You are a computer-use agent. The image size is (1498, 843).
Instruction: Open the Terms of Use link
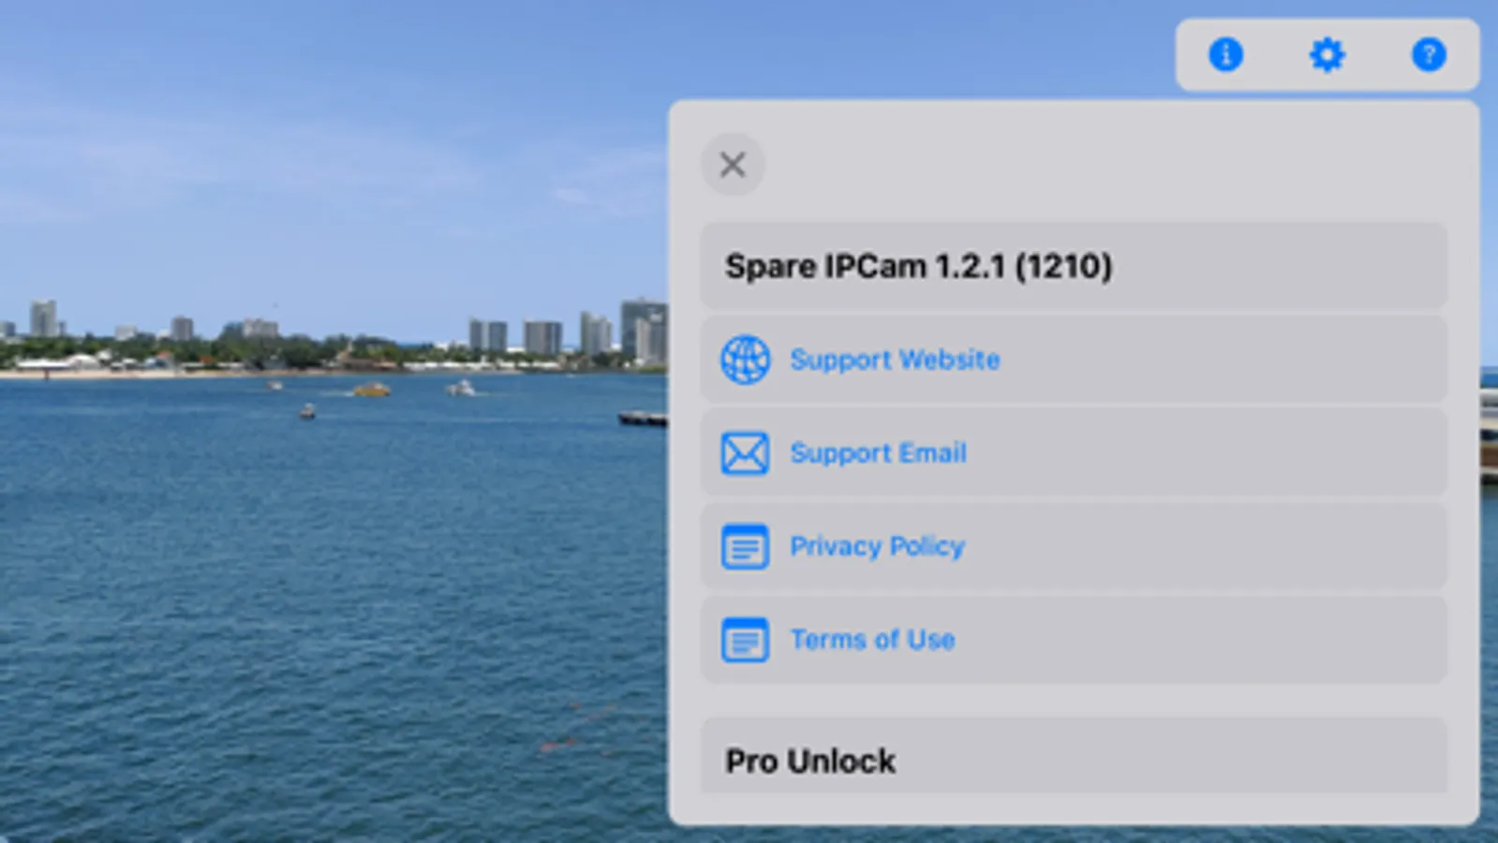click(872, 640)
